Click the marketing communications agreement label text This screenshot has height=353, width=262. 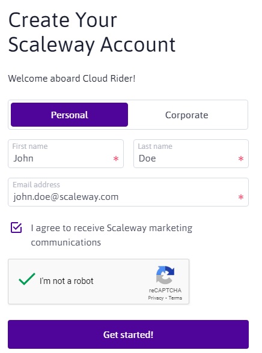click(x=112, y=235)
